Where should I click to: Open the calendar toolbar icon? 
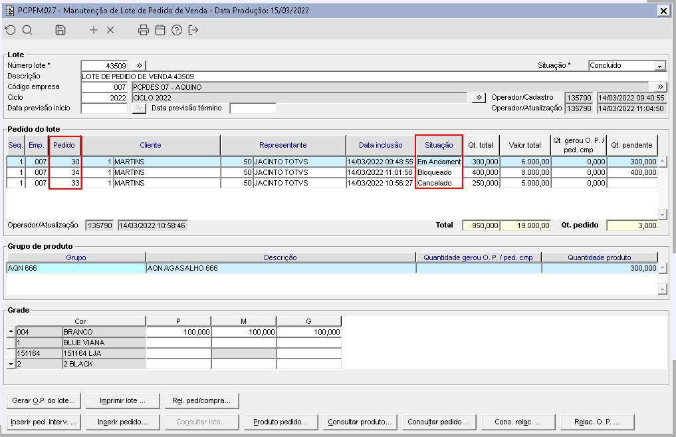[x=160, y=30]
